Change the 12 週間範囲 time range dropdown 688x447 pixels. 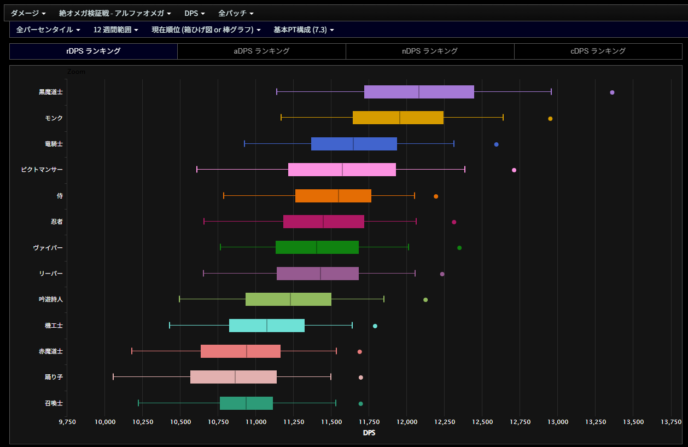(115, 30)
